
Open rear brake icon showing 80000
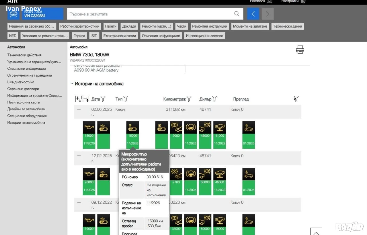205,224
